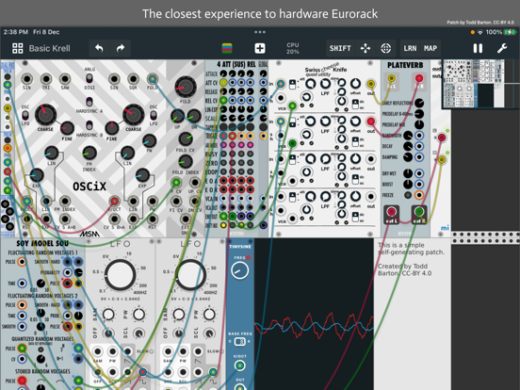This screenshot has width=520, height=390.
Task: Click red mixer input jack at right
Action: point(442,138)
